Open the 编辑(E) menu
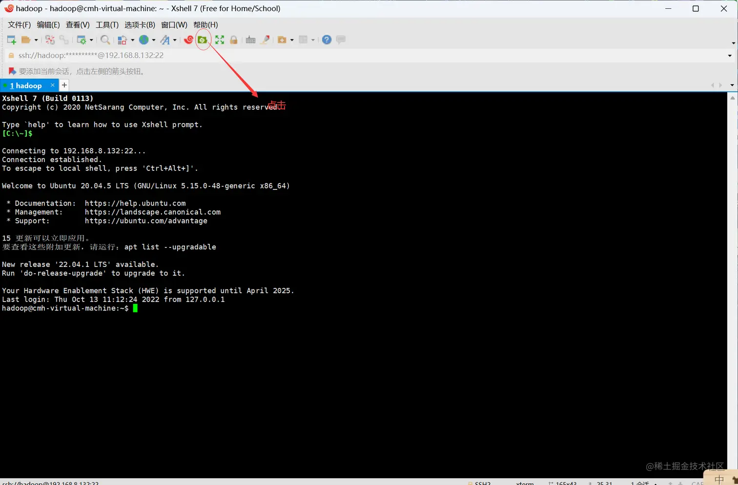 [48, 25]
